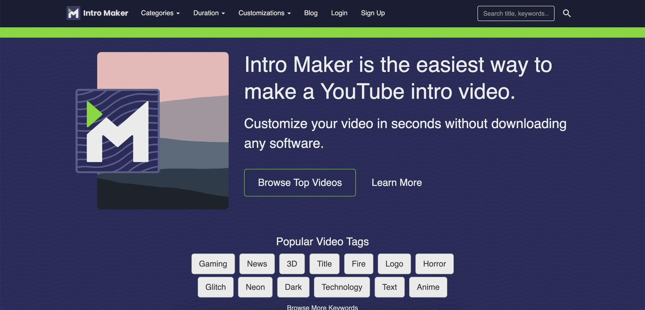Go to the Blog page
Image resolution: width=645 pixels, height=310 pixels.
[x=311, y=13]
